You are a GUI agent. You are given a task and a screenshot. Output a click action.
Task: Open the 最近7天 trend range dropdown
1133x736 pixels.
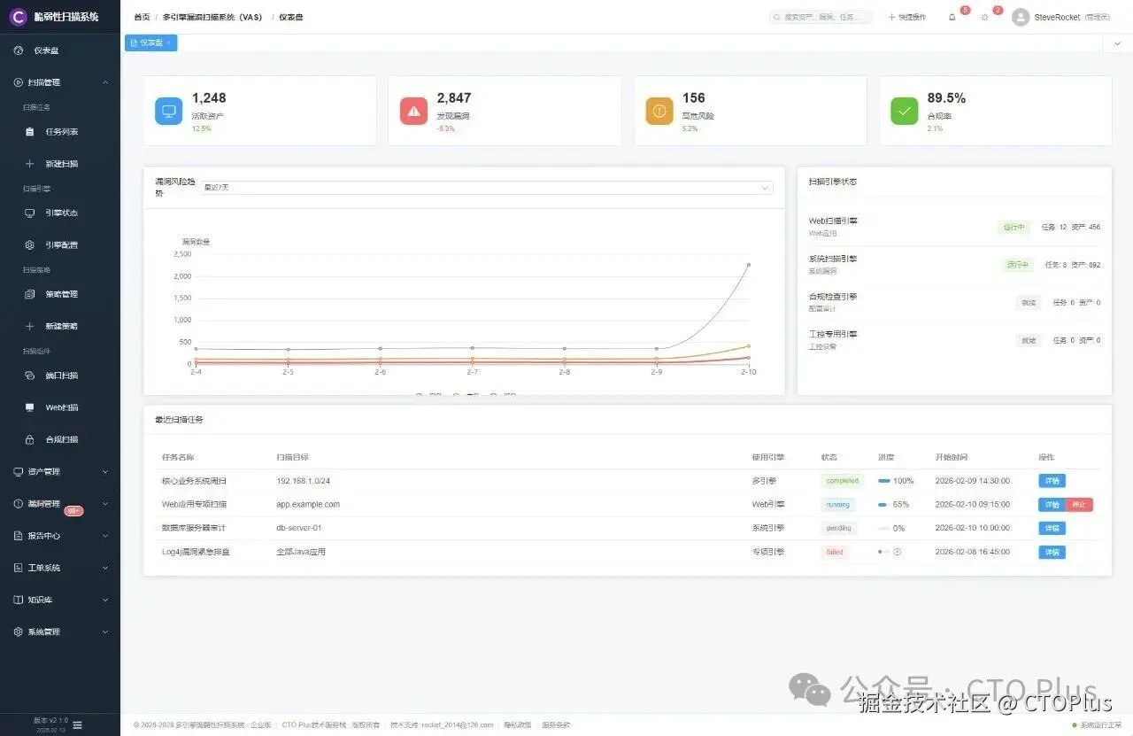[x=486, y=188]
